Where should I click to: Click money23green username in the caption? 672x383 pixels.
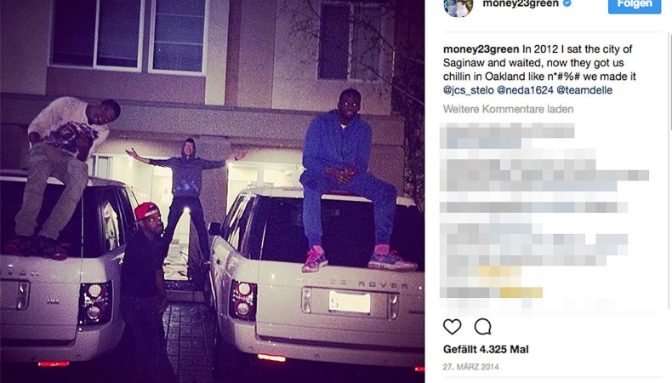pyautogui.click(x=481, y=49)
